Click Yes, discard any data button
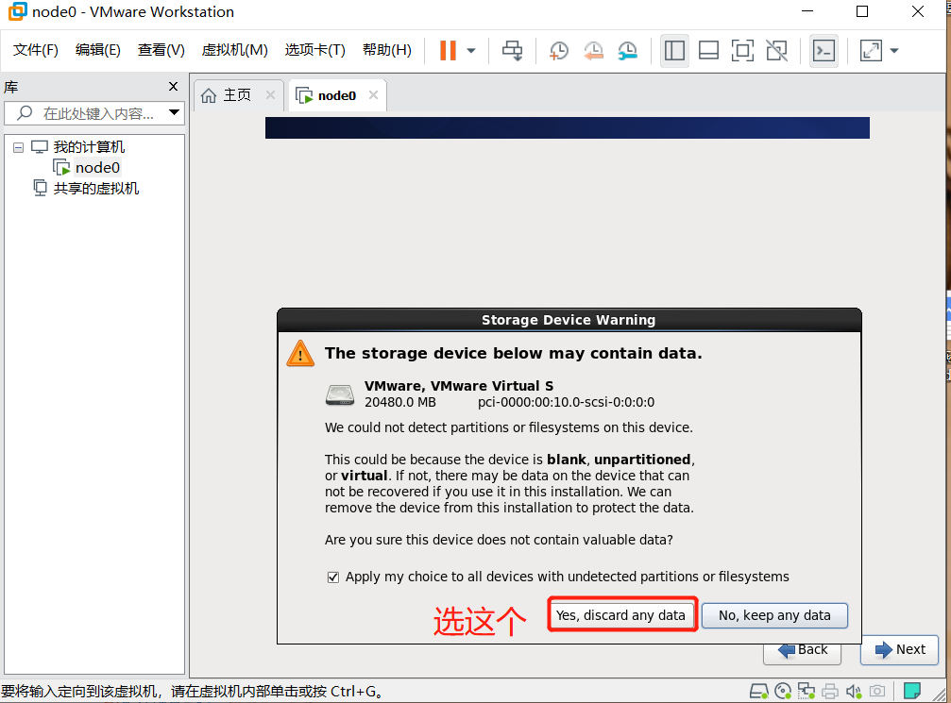951x703 pixels. coord(620,615)
